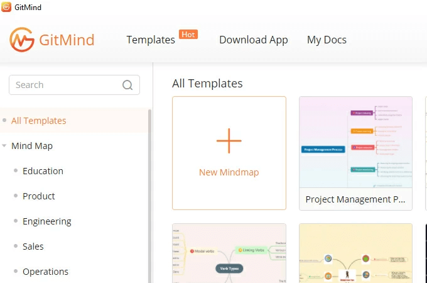This screenshot has width=427, height=283.
Task: Click the orange plus icon for new mindmap
Action: 229,141
